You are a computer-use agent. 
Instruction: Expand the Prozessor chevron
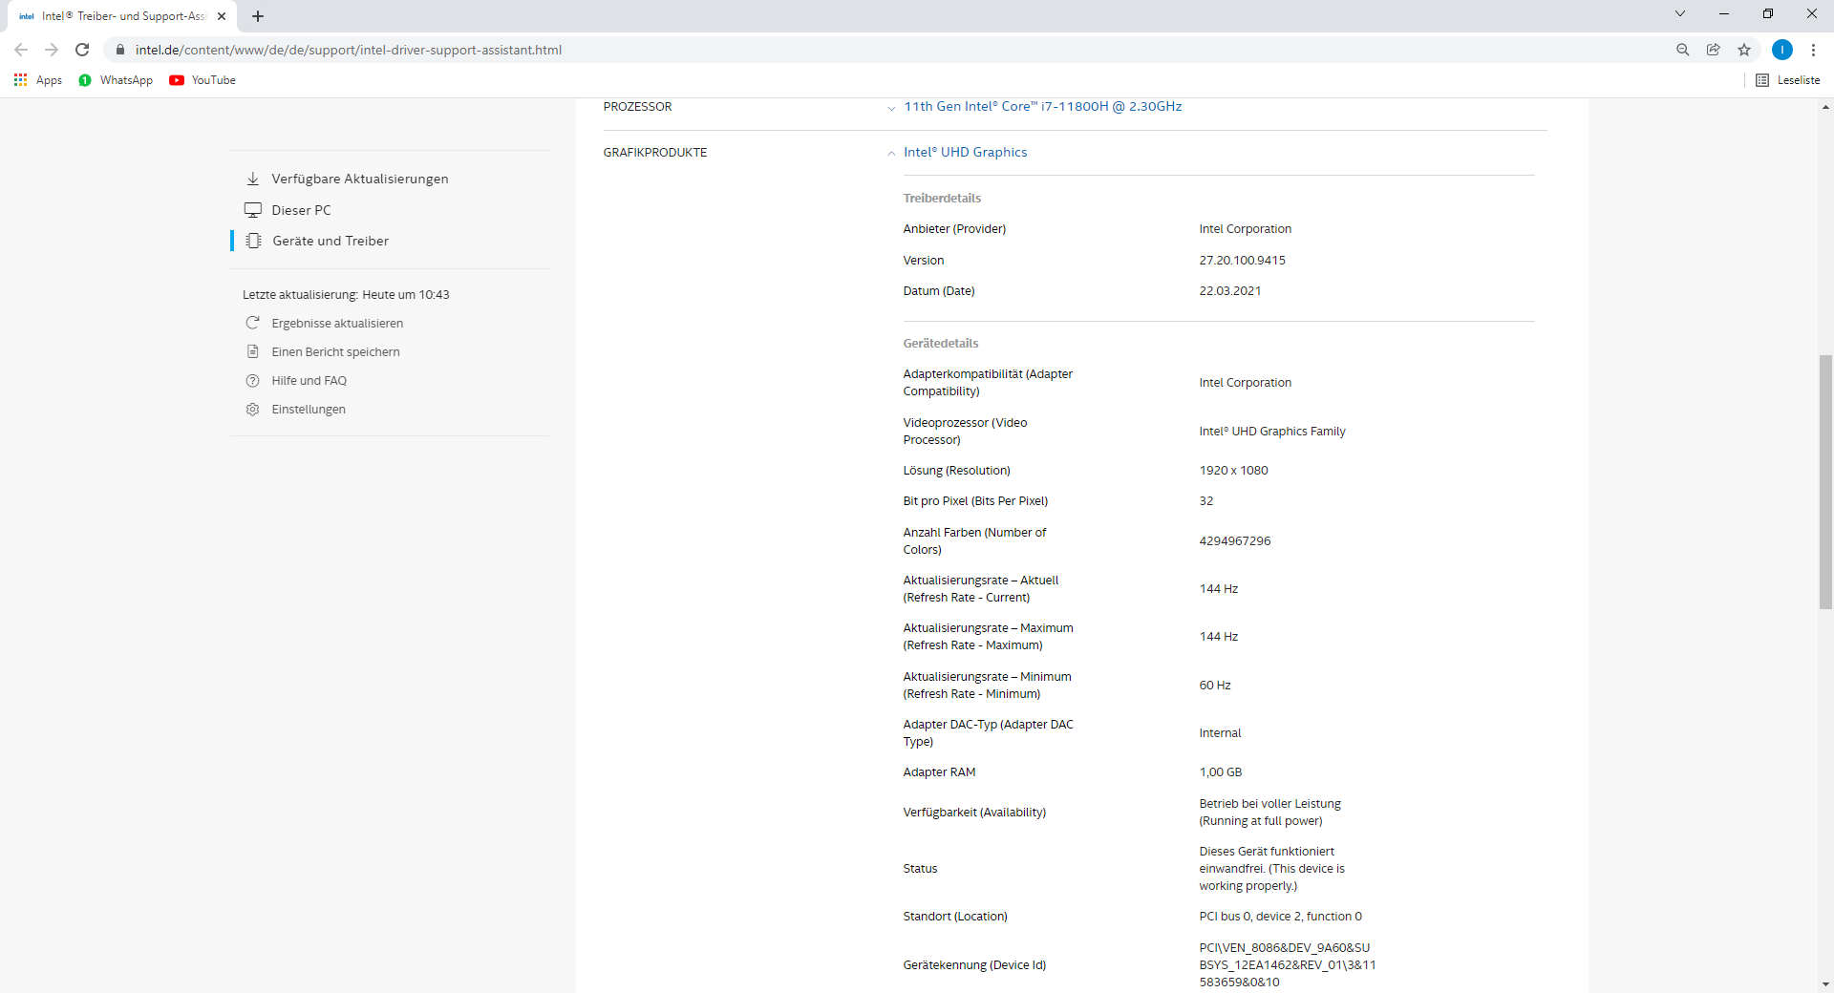tap(891, 108)
